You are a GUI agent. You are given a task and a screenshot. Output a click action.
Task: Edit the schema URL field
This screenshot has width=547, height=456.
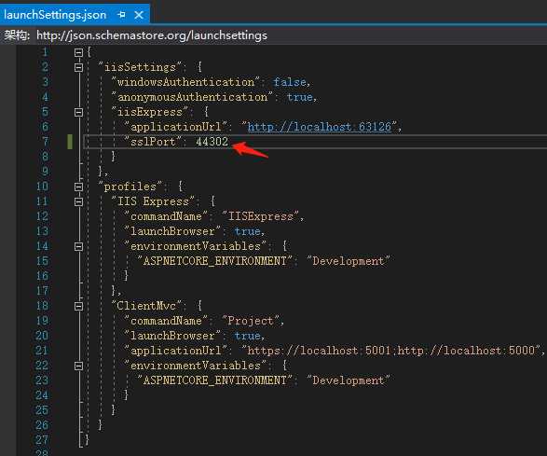152,35
